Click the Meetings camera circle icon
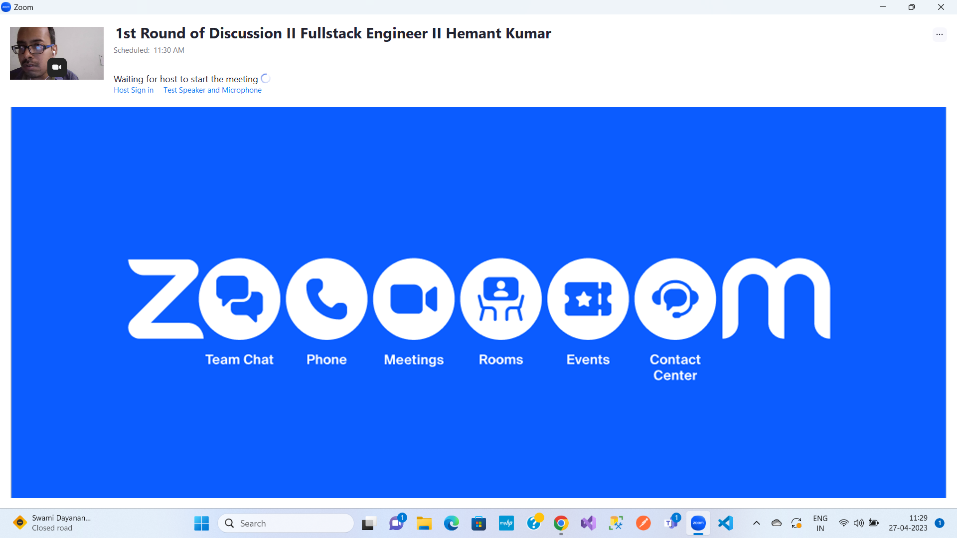Viewport: 957px width, 538px height. click(414, 299)
